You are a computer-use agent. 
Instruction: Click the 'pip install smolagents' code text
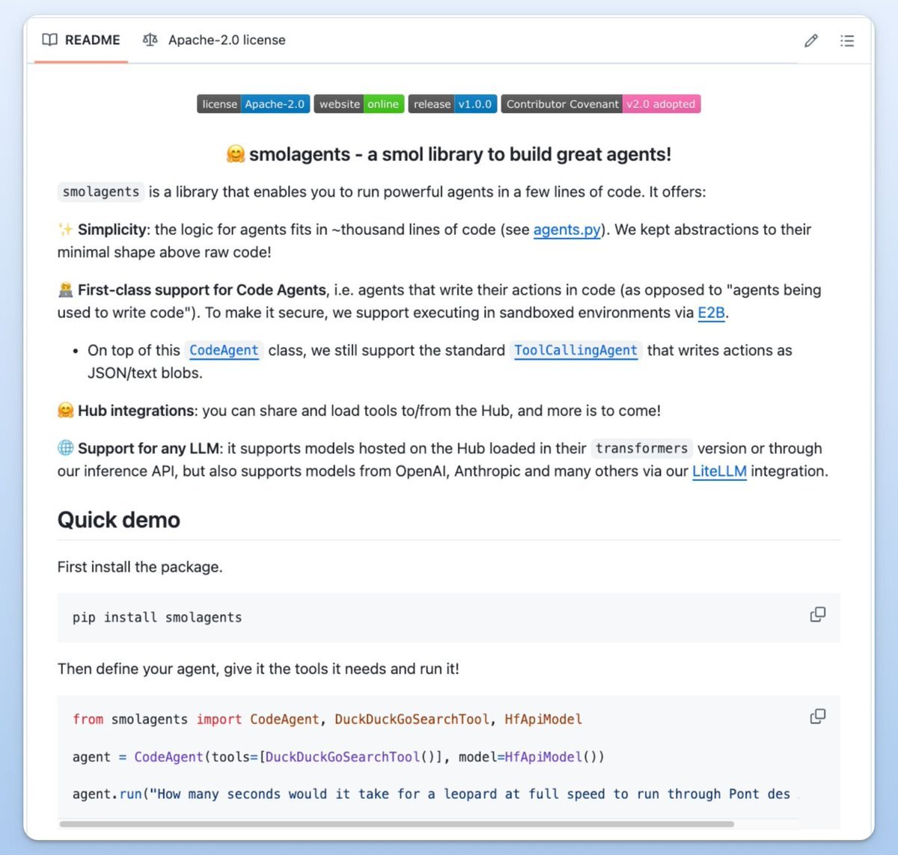tap(157, 617)
